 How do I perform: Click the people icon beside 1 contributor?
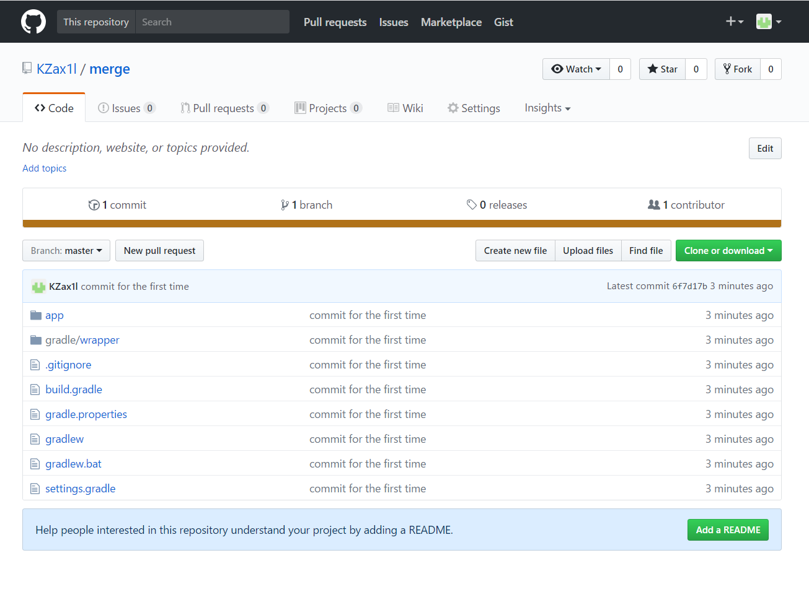(654, 204)
